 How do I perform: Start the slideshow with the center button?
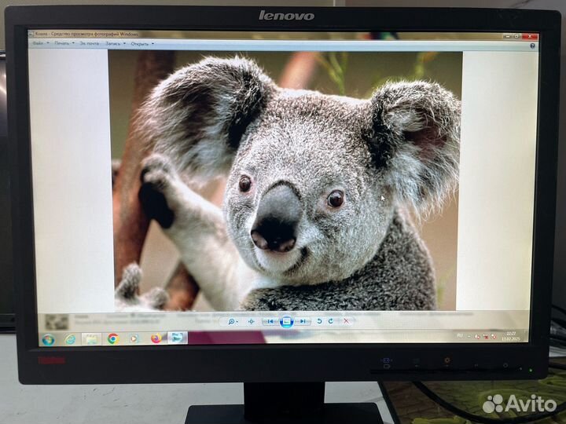(x=286, y=321)
